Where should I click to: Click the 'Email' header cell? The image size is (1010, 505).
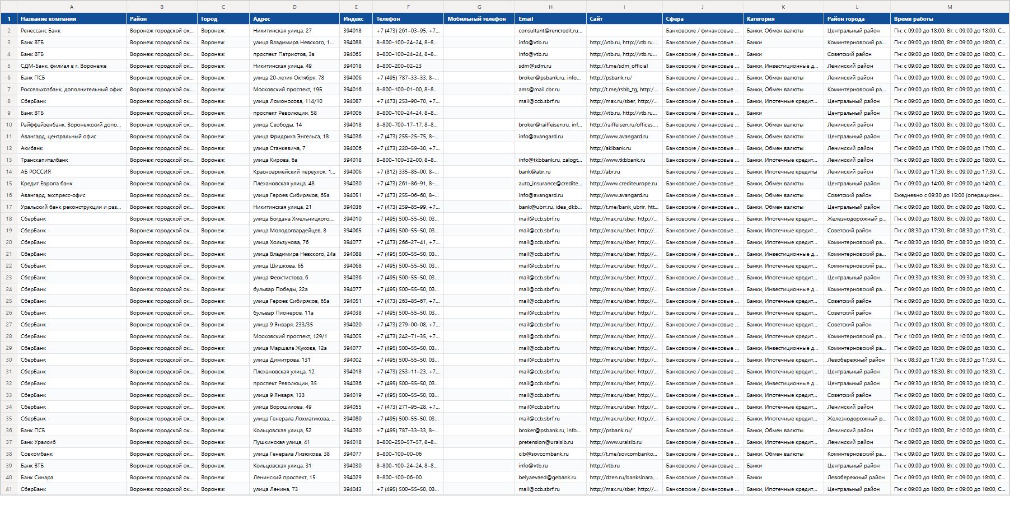pos(550,18)
